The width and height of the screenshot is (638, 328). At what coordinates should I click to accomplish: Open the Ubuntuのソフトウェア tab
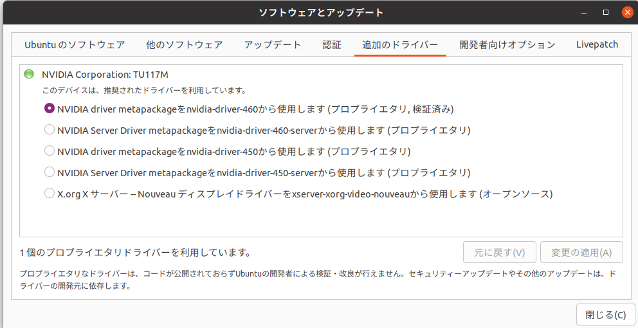point(75,44)
